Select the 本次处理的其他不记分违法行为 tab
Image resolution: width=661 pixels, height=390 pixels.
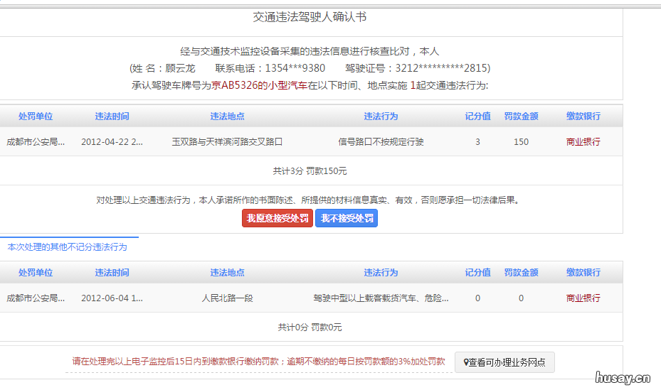coord(68,247)
